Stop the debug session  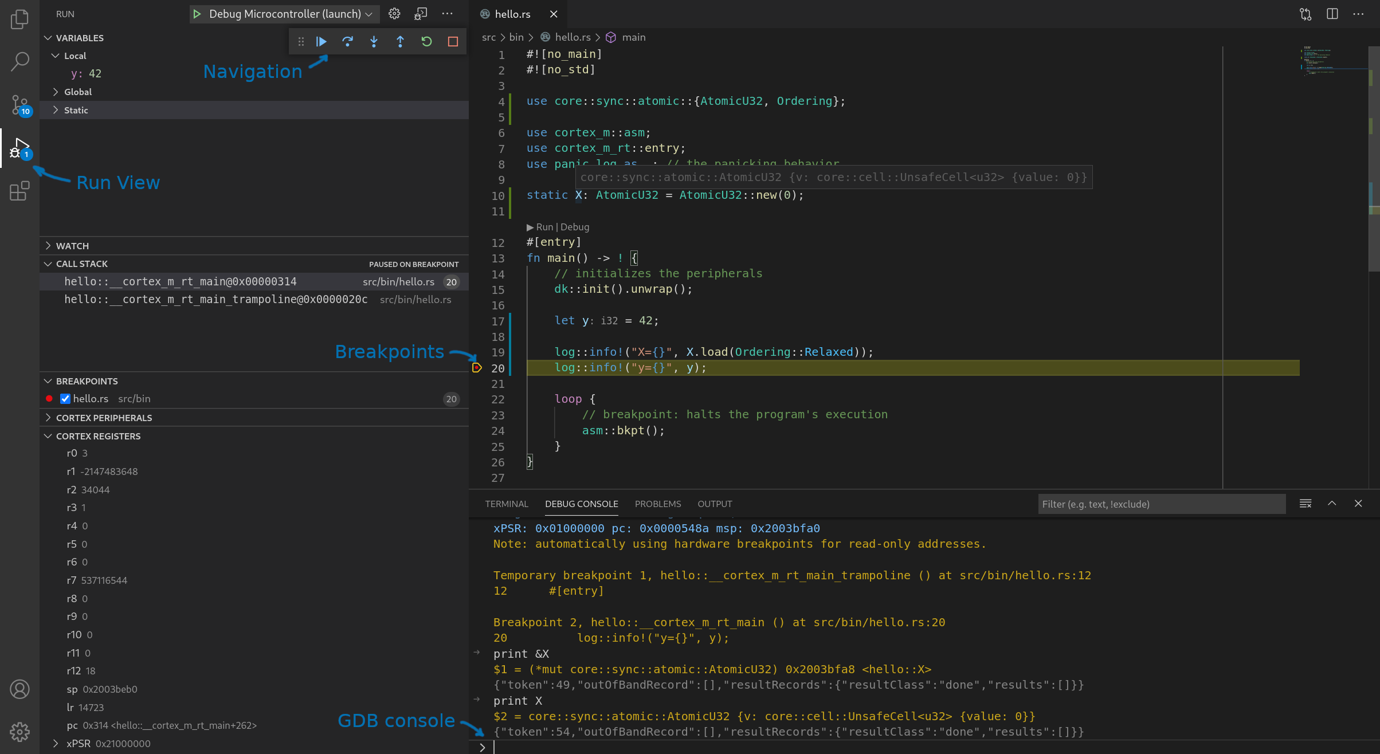tap(453, 41)
